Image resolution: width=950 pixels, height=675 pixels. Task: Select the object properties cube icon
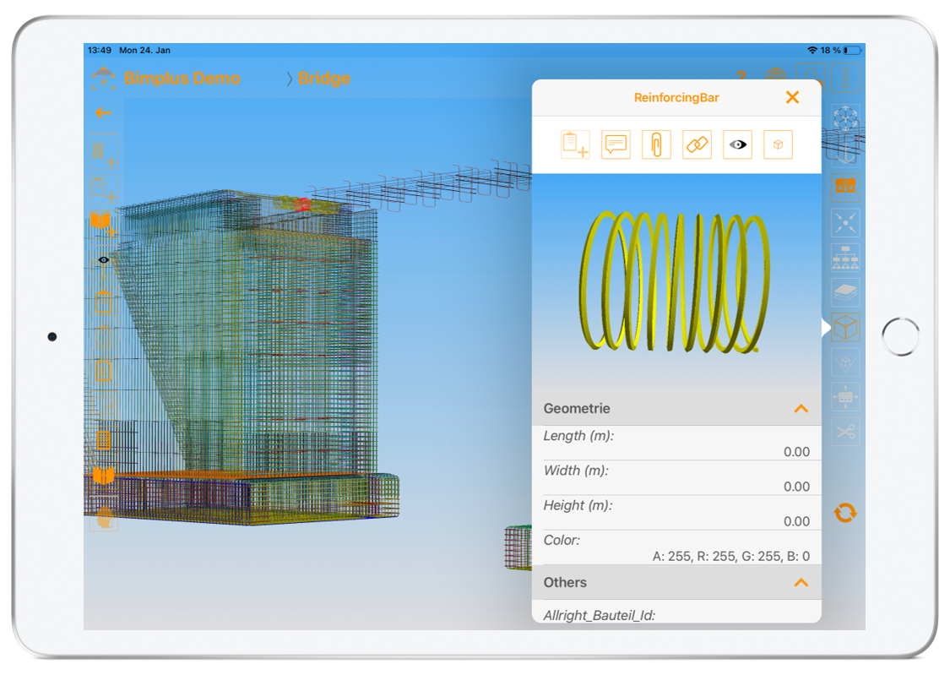tap(845, 327)
